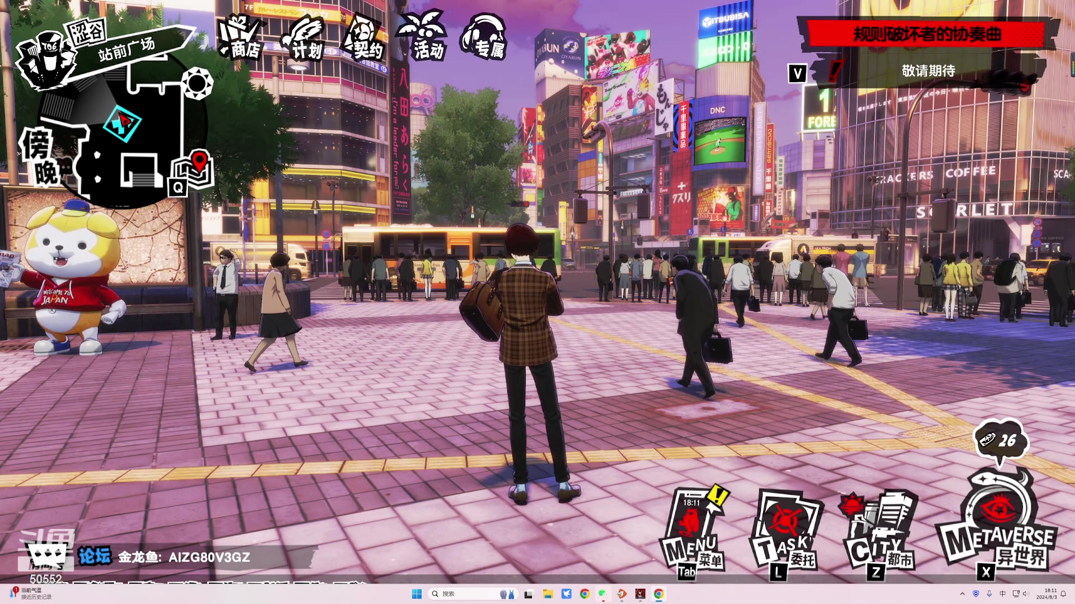Click the blue player marker on the minimap

tap(123, 124)
